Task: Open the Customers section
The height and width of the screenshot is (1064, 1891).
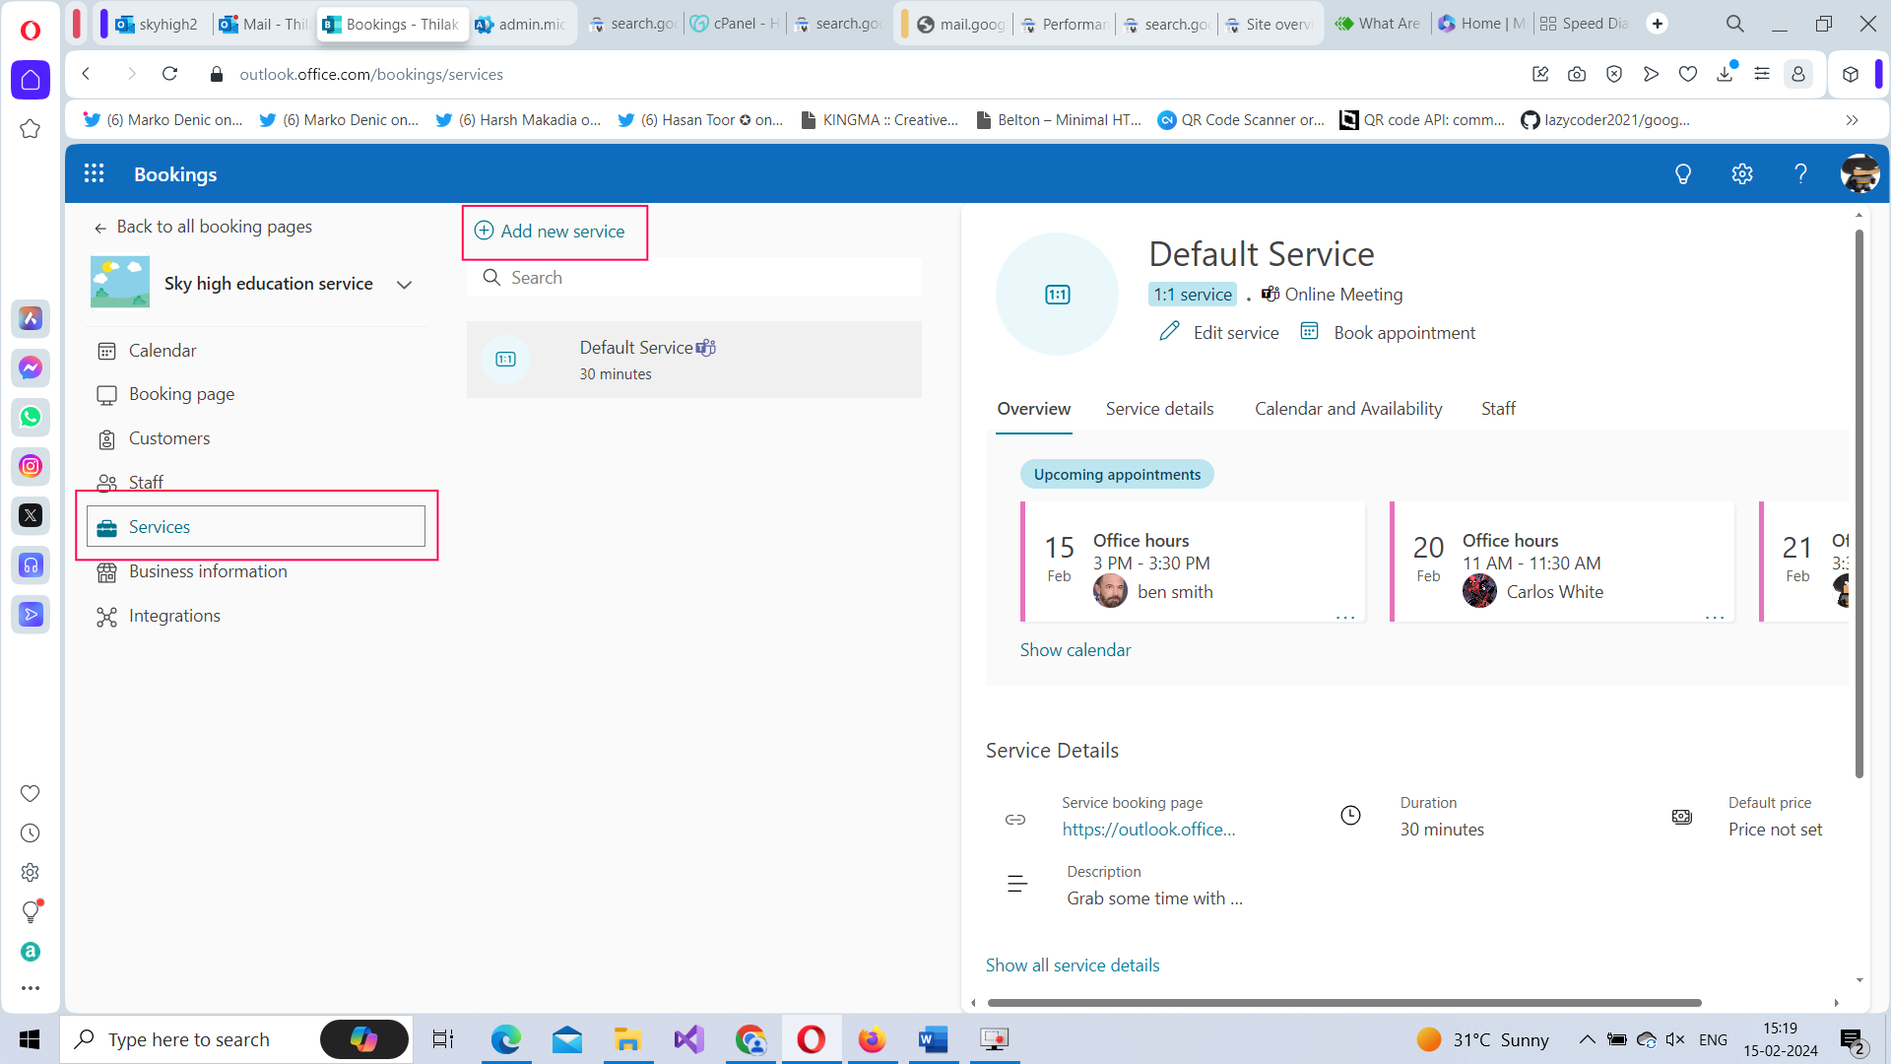Action: 169,438
